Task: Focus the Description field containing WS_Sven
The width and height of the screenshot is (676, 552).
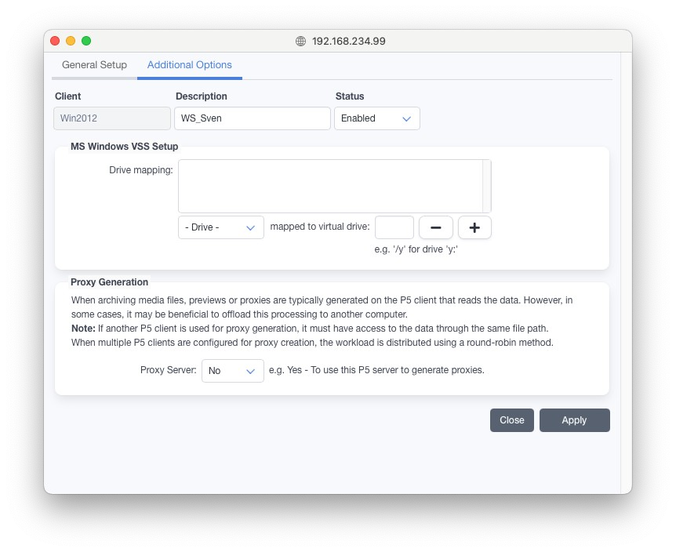Action: (253, 118)
